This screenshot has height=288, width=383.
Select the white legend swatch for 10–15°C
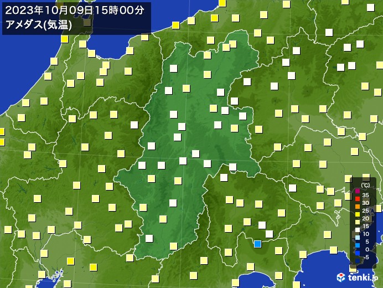click(358, 230)
